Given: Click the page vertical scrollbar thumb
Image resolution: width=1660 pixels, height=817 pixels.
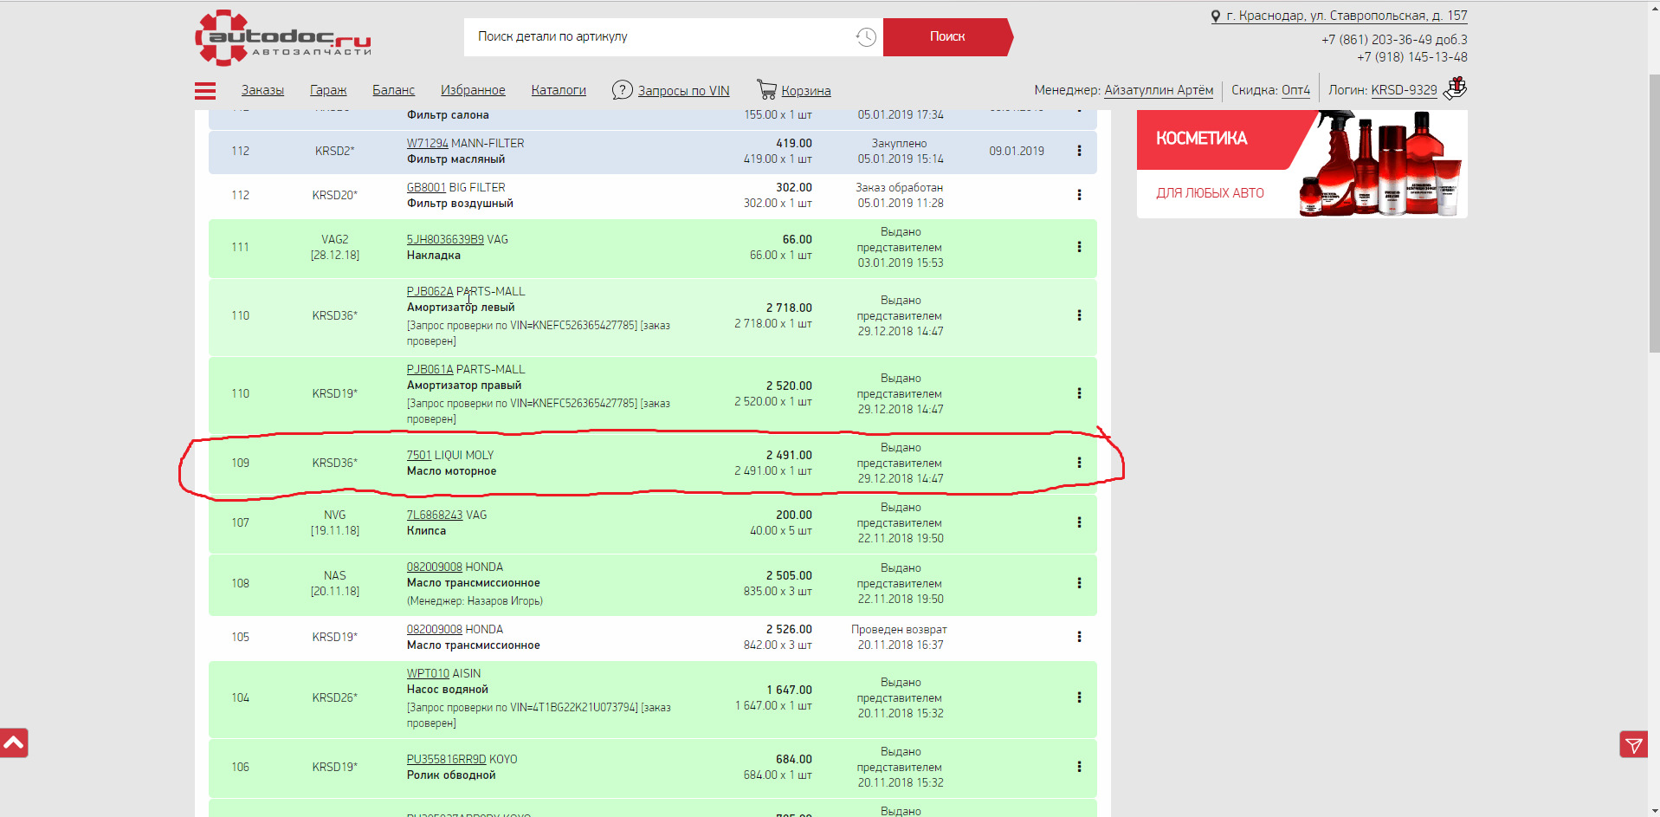Looking at the screenshot, I should tap(1654, 212).
